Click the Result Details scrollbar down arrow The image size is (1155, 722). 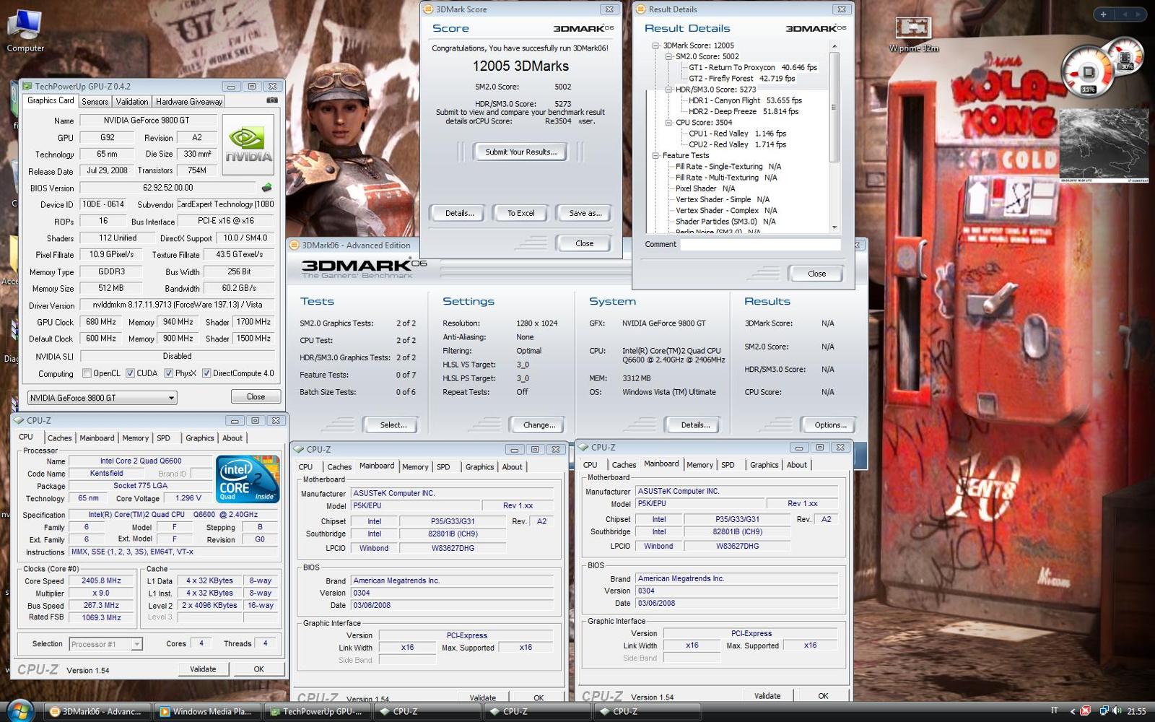834,227
